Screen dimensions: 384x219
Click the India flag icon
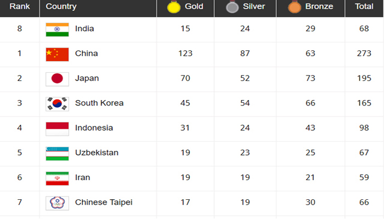[x=57, y=30]
